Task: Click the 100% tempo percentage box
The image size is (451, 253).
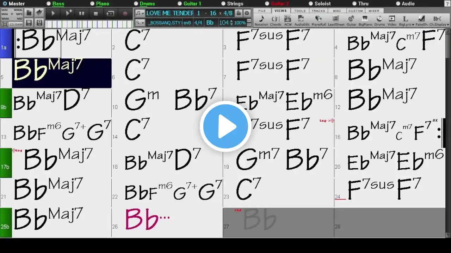Action: click(240, 23)
